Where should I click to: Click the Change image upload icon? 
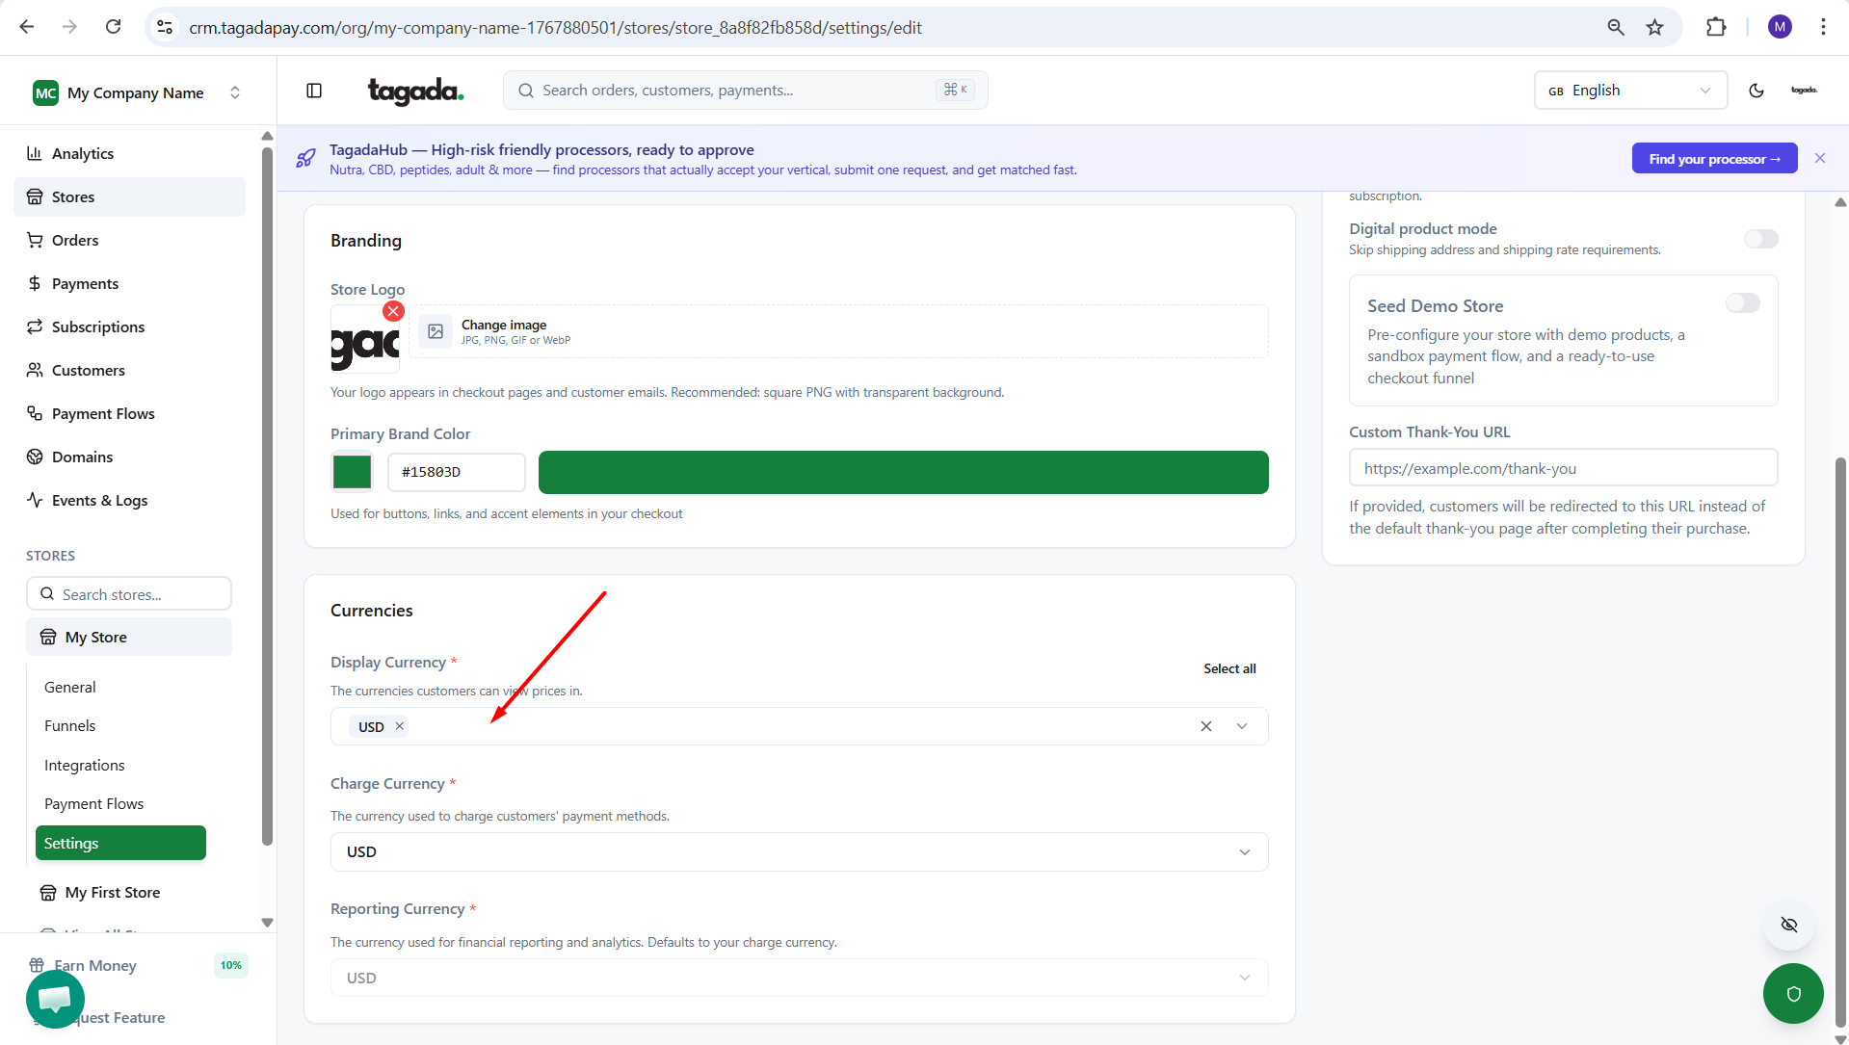pos(436,331)
